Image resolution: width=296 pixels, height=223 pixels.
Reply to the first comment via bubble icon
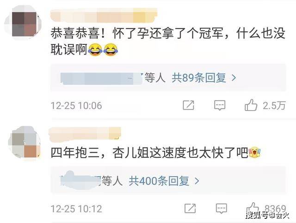click(220, 105)
